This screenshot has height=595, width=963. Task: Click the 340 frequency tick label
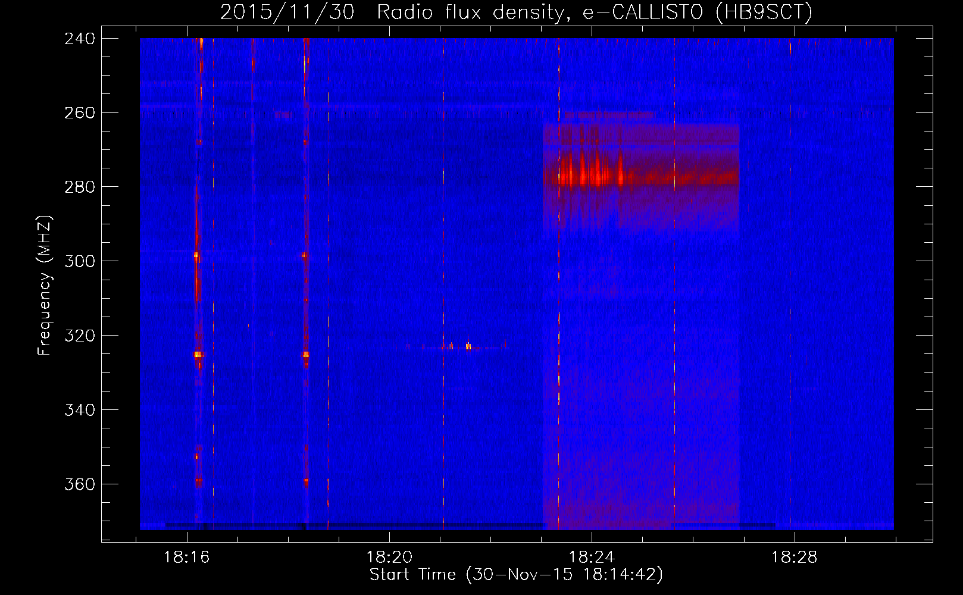click(x=80, y=410)
